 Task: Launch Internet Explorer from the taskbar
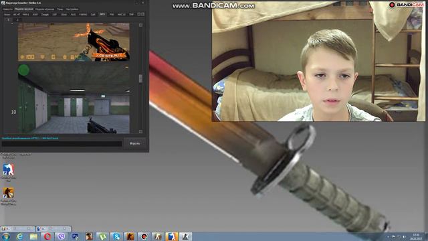pyautogui.click(x=19, y=236)
